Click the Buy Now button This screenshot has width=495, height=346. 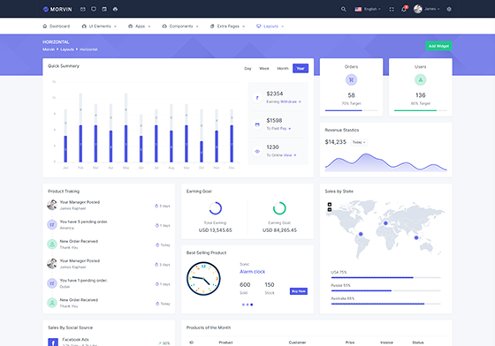(x=299, y=291)
